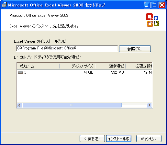Click the インストール(I) install button

click(119, 139)
